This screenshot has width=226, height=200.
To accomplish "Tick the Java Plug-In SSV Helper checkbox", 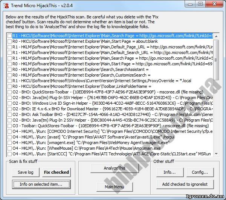I will [x=9, y=98].
